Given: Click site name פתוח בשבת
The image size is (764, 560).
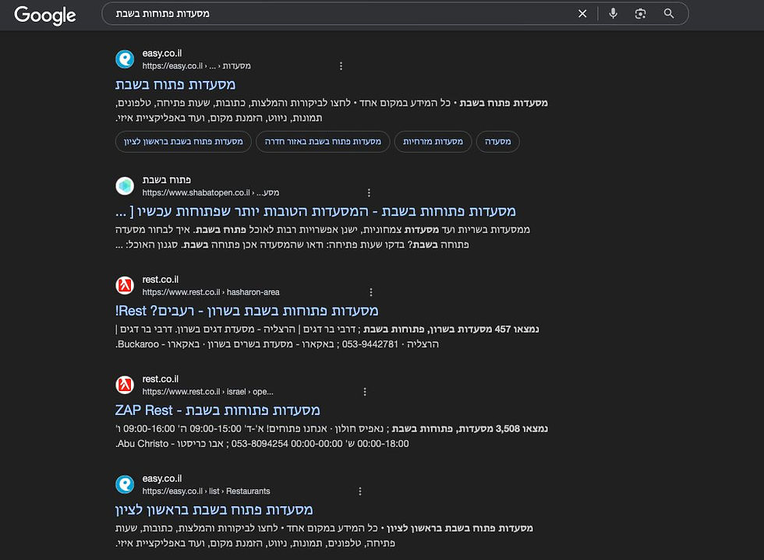Looking at the screenshot, I should 167,180.
